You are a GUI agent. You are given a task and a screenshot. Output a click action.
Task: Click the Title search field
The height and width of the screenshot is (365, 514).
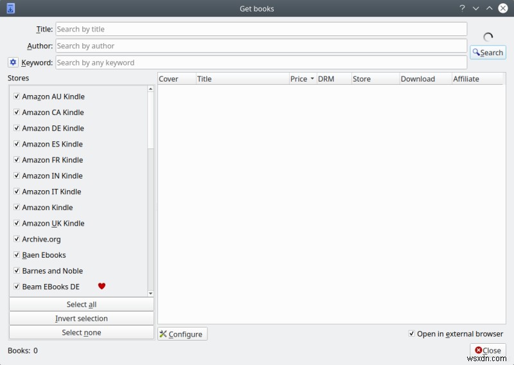261,29
